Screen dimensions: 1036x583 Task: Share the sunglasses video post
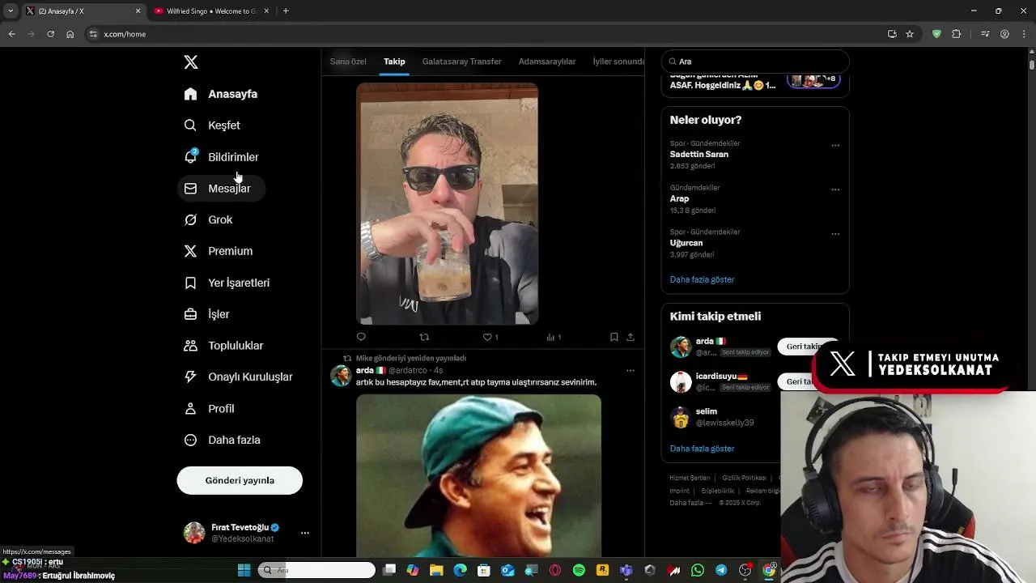coord(631,337)
